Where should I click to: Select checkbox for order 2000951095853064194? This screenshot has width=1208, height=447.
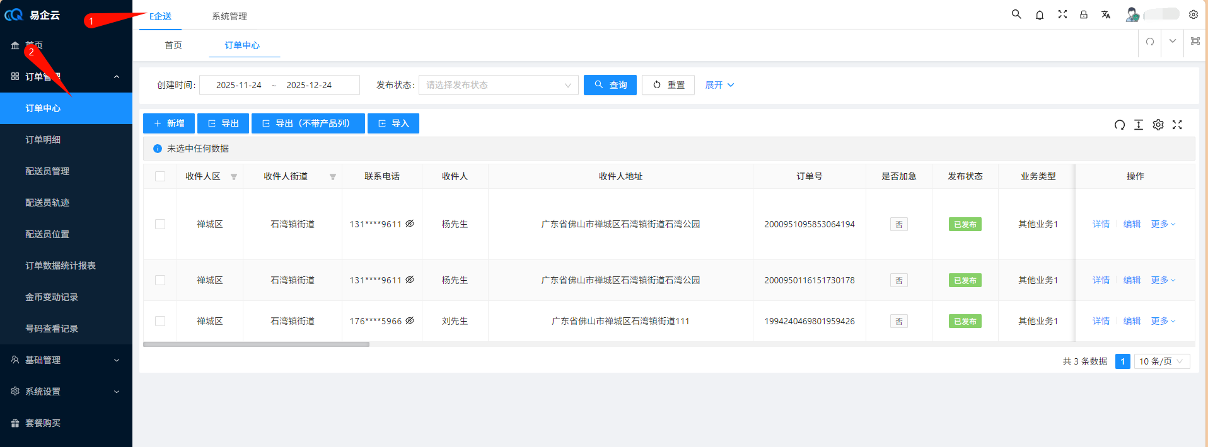coord(160,224)
